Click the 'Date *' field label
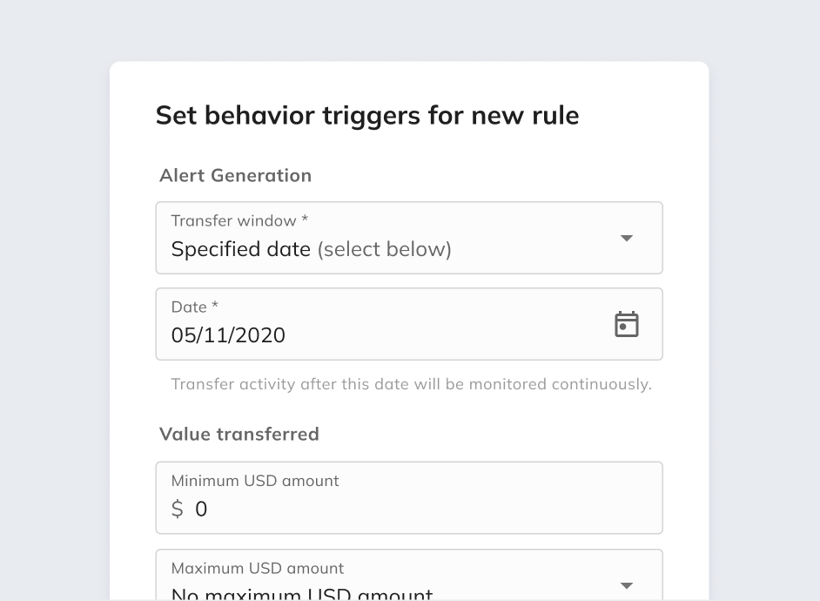The image size is (820, 601). click(x=195, y=307)
